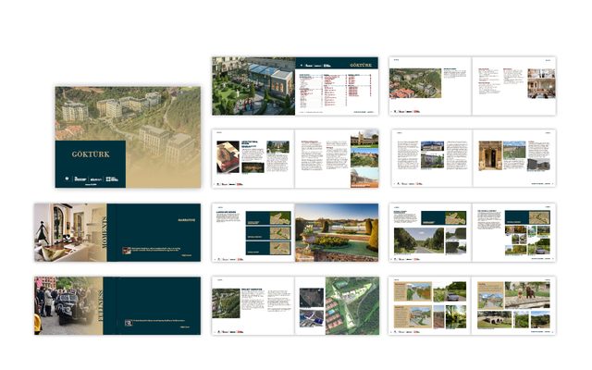Open the GÖKTÜRK cover page thumbnail

click(128, 137)
